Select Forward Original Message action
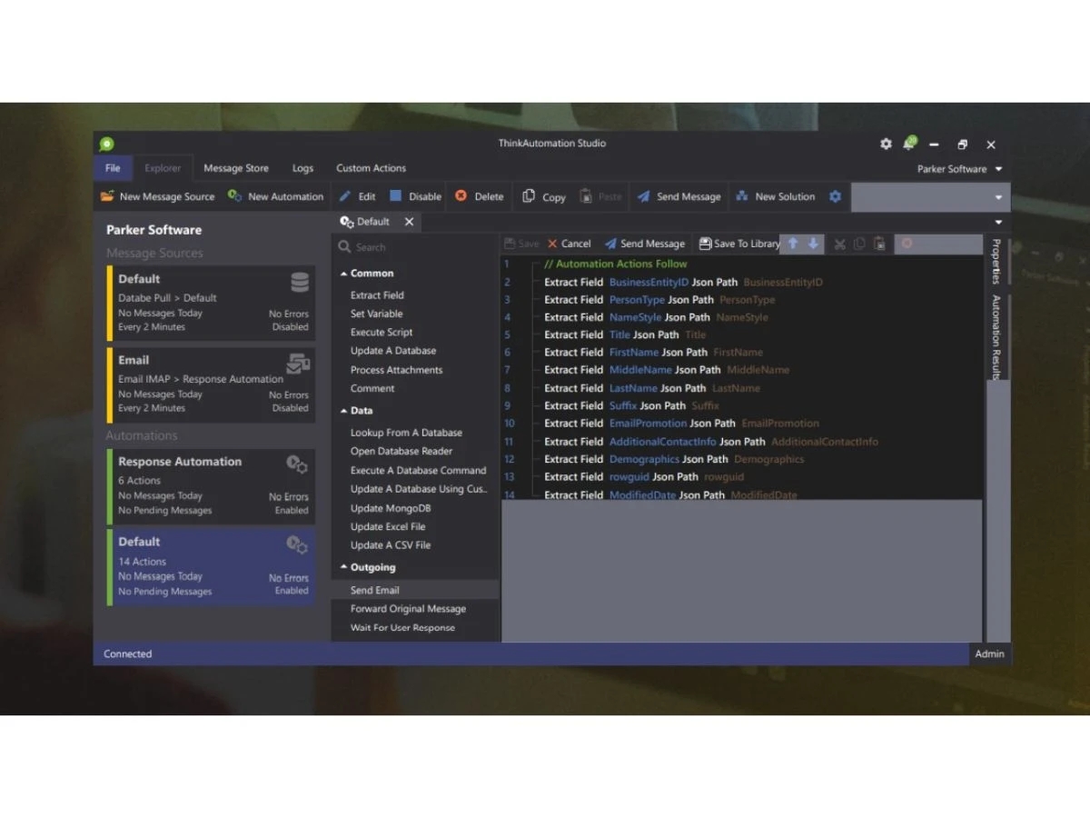Image resolution: width=1090 pixels, height=818 pixels. point(408,609)
